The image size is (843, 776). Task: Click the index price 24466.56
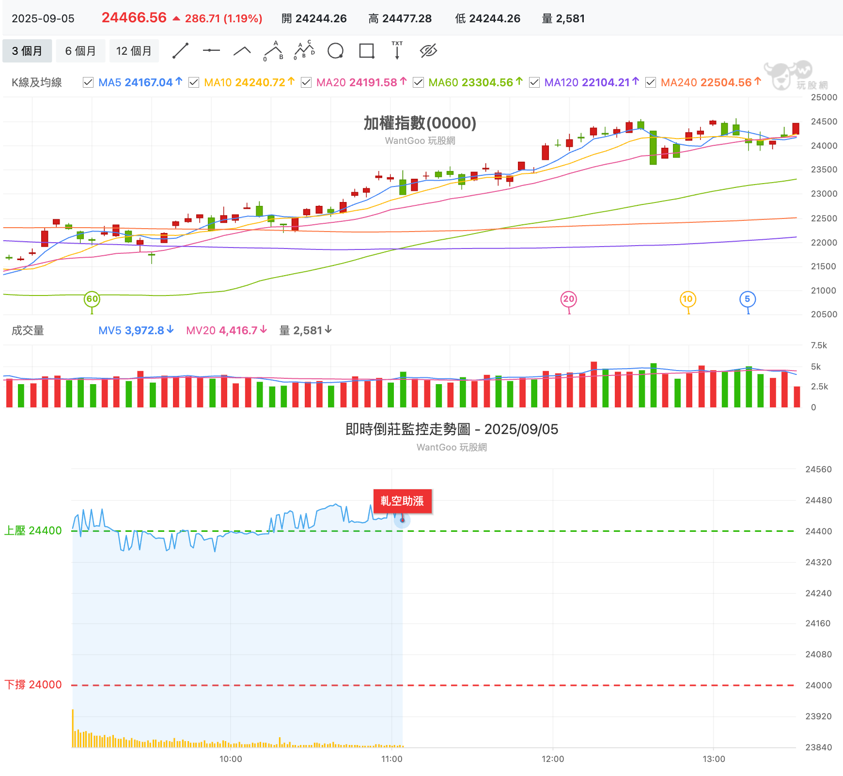(x=134, y=18)
